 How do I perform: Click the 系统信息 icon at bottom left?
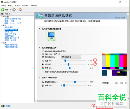[x=3, y=106]
